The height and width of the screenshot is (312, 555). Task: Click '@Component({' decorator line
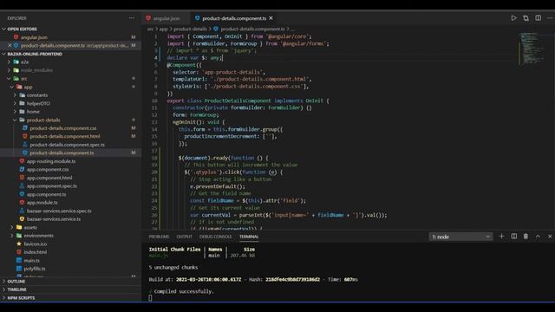click(184, 65)
